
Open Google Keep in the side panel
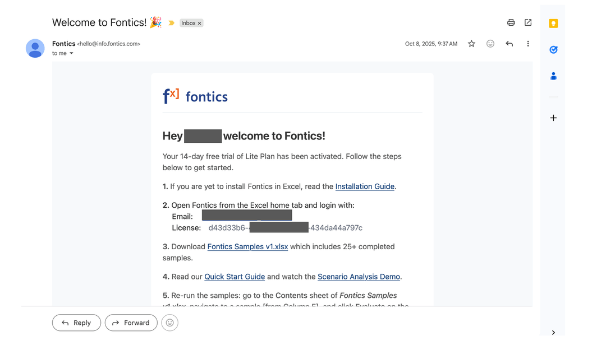(x=553, y=24)
